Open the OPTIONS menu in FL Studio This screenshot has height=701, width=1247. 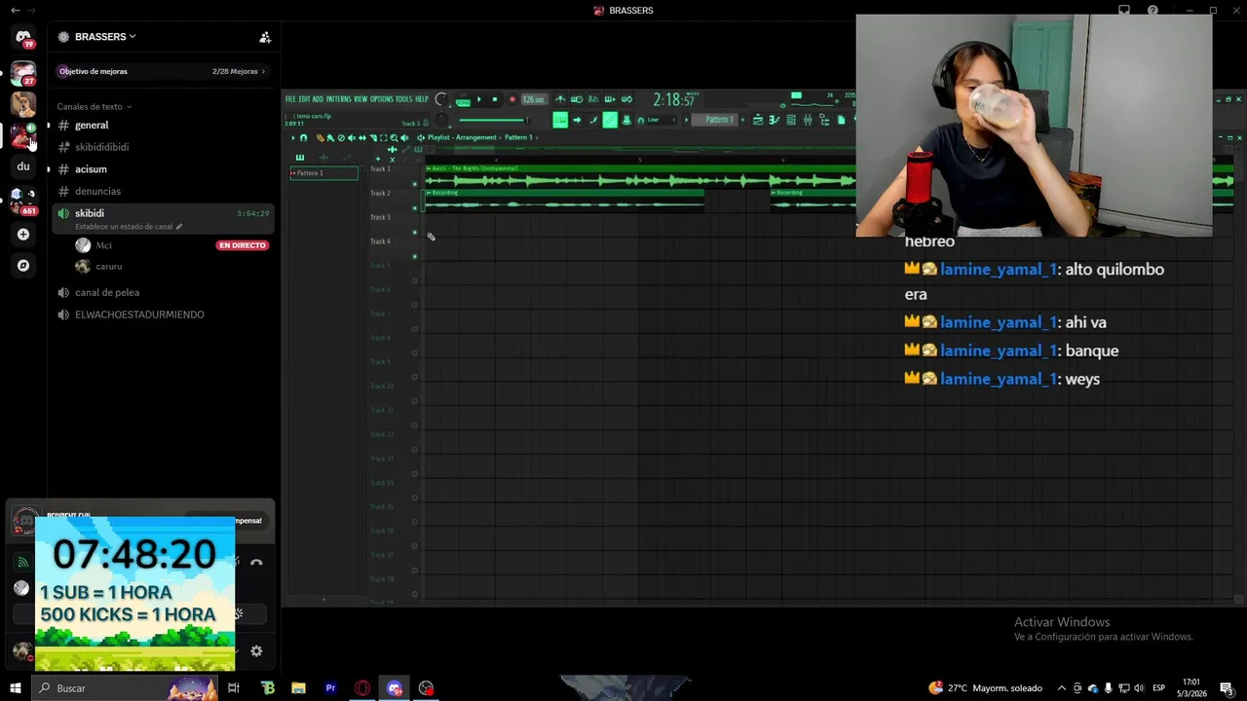381,99
